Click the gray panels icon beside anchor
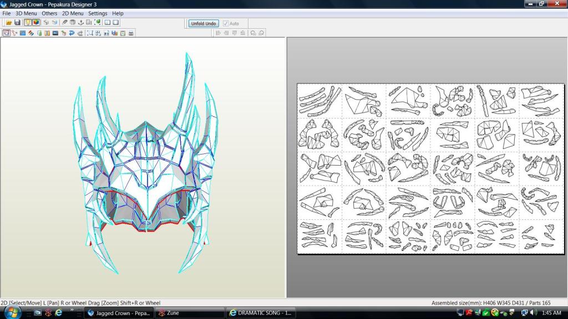 89,23
